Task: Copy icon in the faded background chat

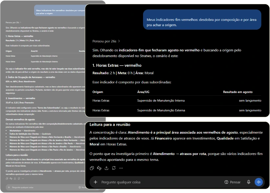Action: click(x=7, y=179)
